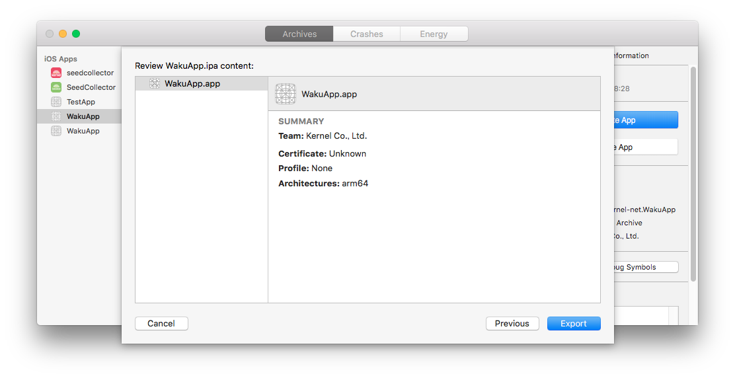The height and width of the screenshot is (378, 735).
Task: Click the highlighted WakuApp sidebar icon
Action: pos(56,116)
